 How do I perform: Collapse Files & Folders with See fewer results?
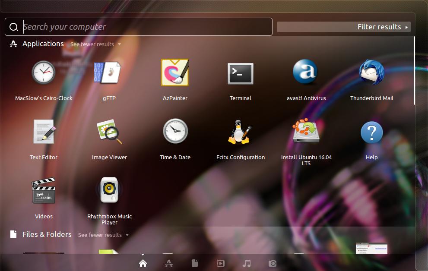(103, 235)
